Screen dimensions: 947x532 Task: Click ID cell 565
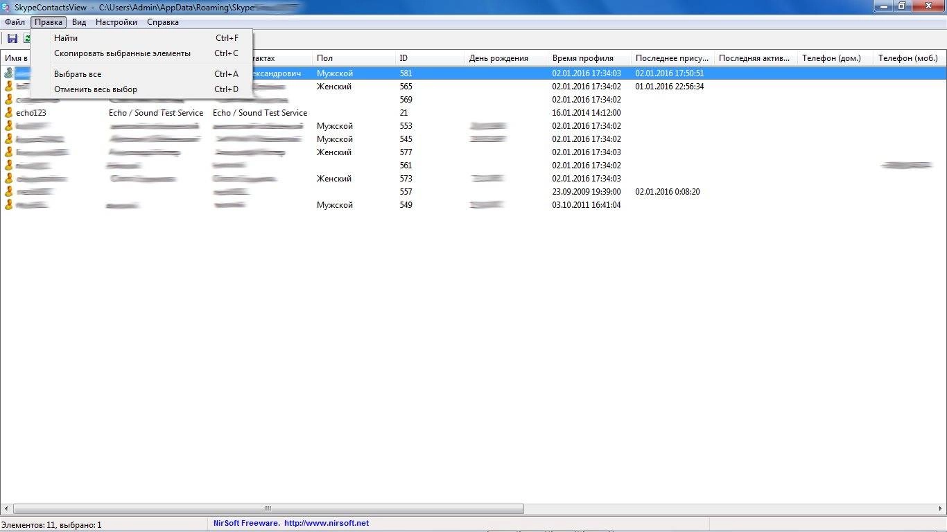(x=406, y=86)
